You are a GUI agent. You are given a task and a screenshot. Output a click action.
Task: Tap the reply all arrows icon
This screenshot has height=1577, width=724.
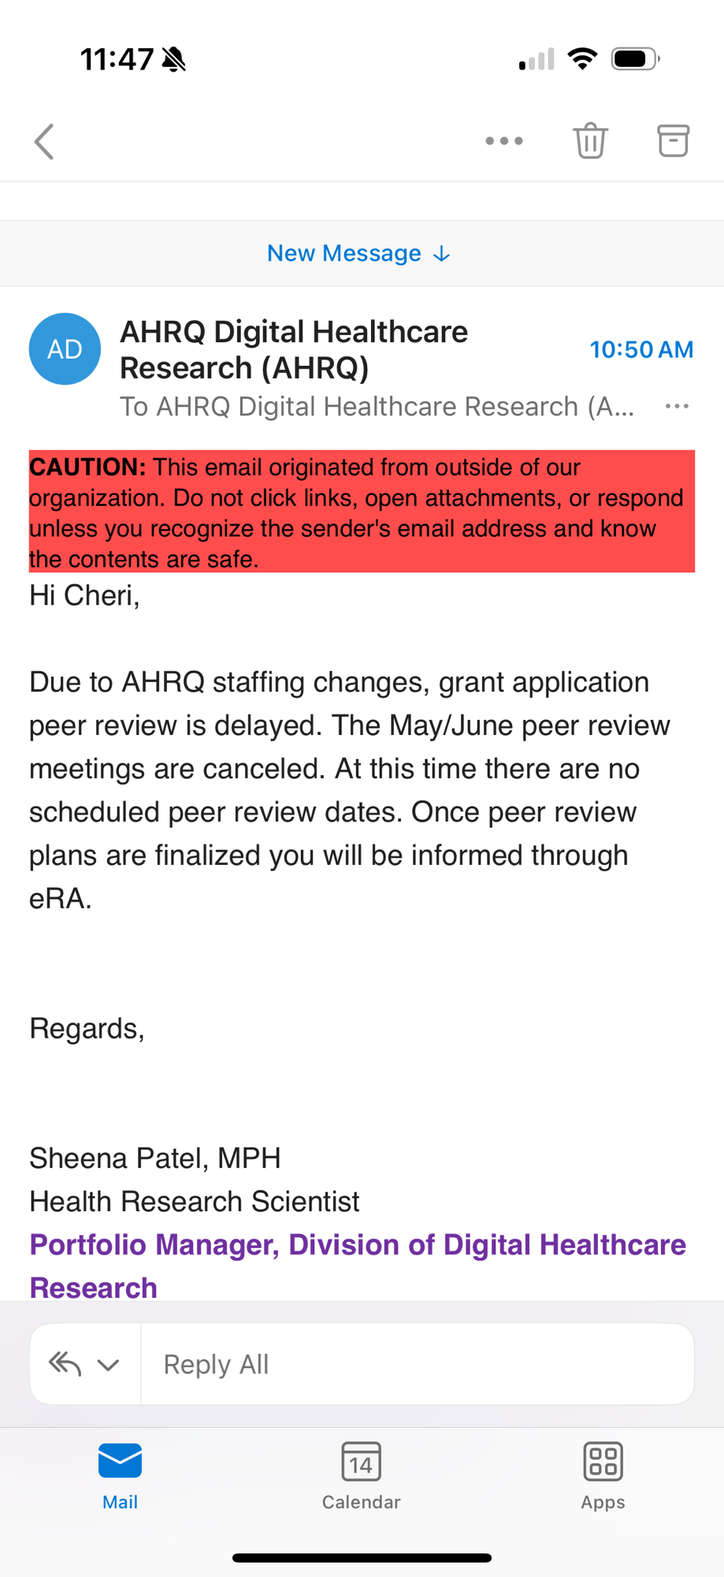65,1363
